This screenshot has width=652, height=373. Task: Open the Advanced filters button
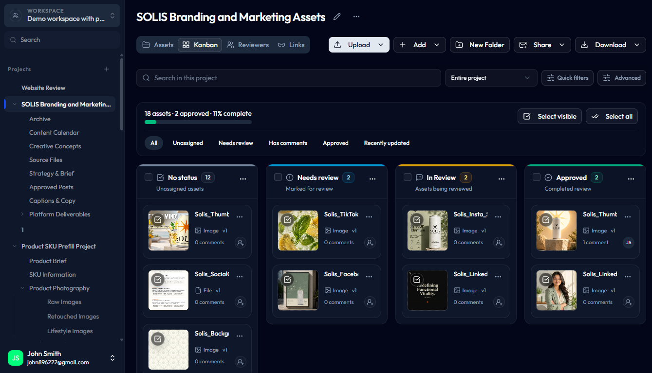tap(622, 78)
